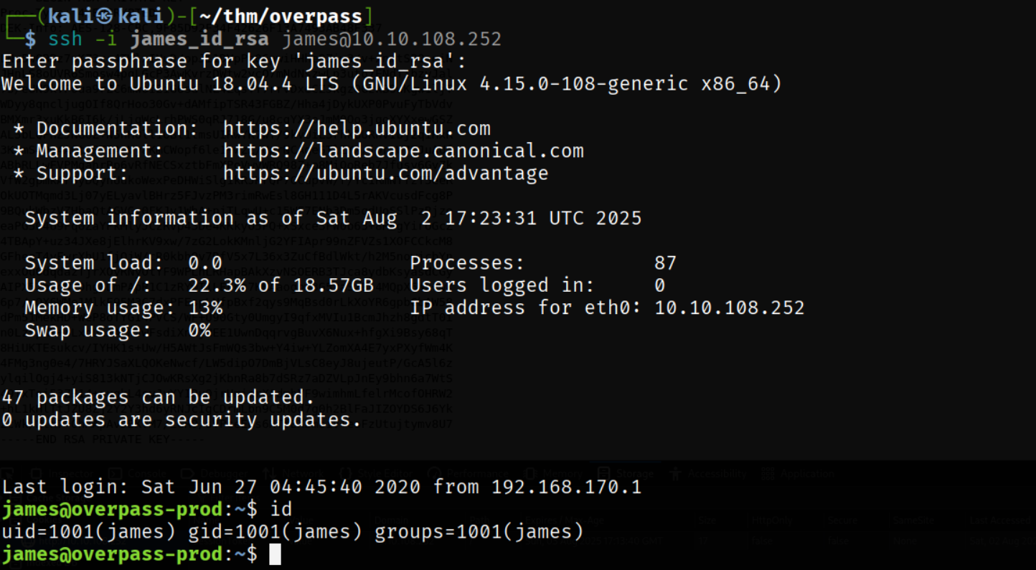The image size is (1036, 570).
Task: Click the Storage tab's icon
Action: click(603, 473)
